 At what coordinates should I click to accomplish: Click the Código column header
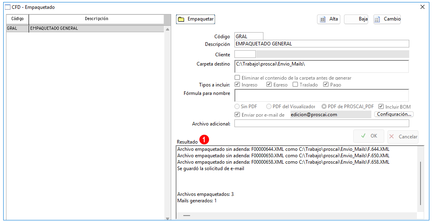[17, 19]
